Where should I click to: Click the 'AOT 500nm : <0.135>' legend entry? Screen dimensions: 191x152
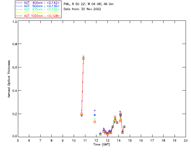point(38,6)
